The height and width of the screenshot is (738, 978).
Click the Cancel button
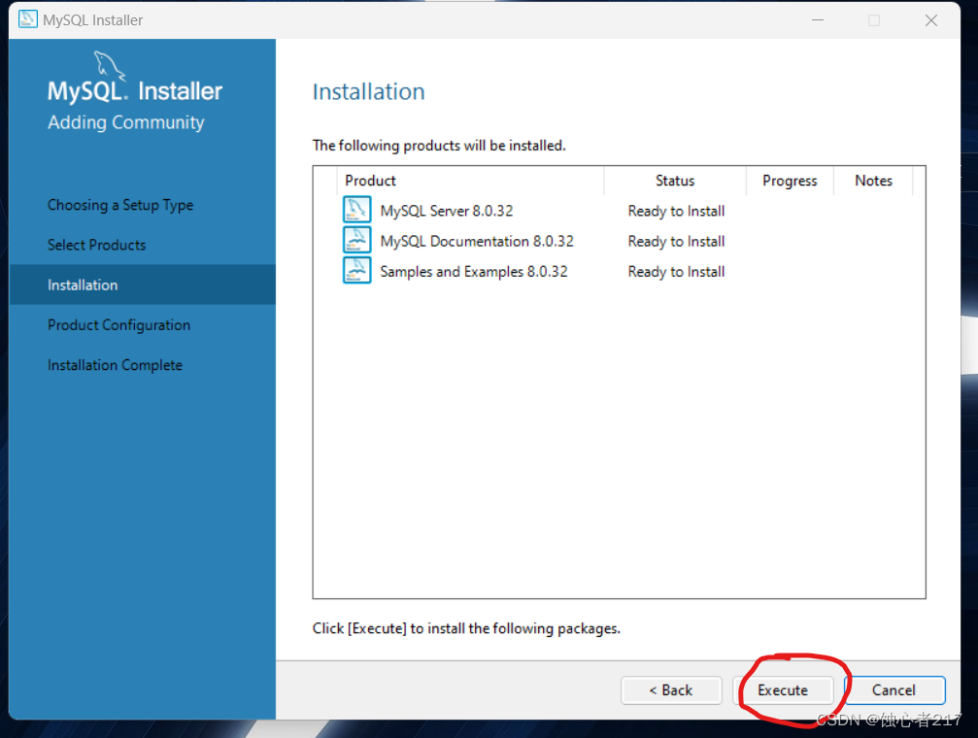[x=894, y=690]
